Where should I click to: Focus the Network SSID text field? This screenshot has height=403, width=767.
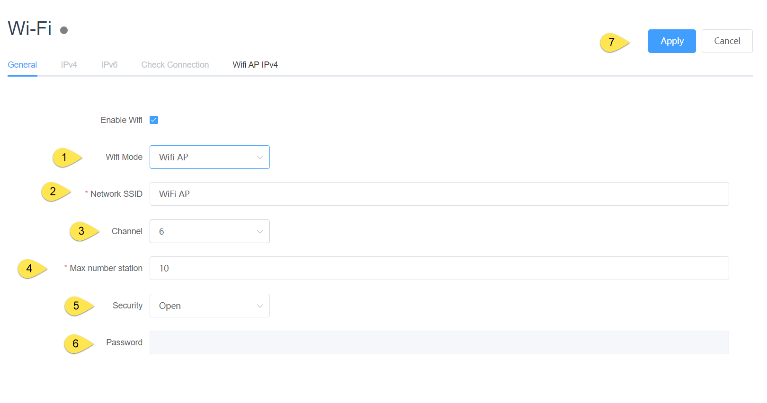coord(438,194)
